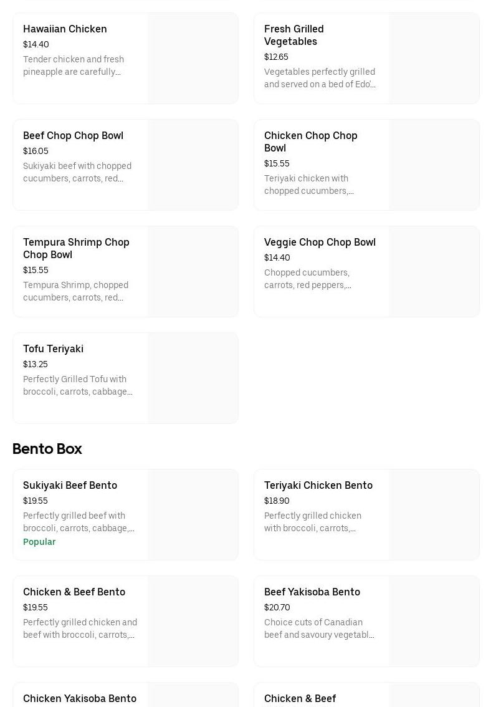
Task: Click the Popular tag on Sukiyaki Beef Bento
Action: (39, 542)
